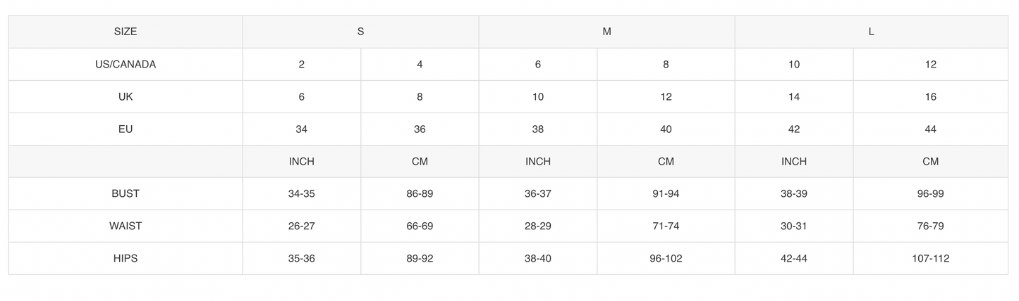Click the EU row label
Viewport: 1019px width, 301px height.
click(126, 129)
